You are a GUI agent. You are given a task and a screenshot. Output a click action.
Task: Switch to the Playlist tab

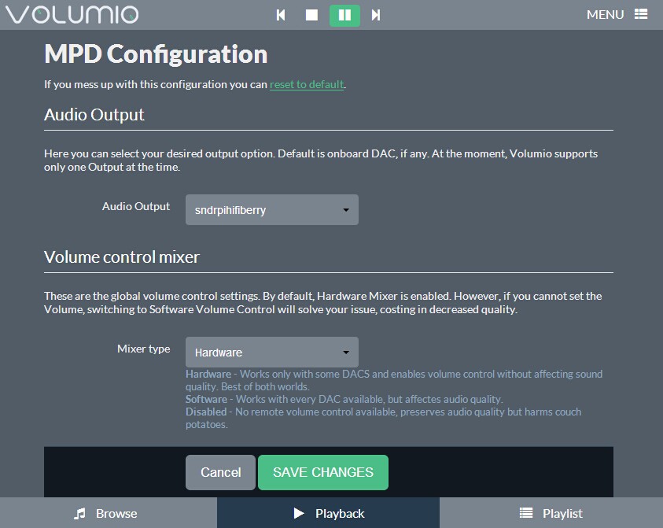coord(551,513)
